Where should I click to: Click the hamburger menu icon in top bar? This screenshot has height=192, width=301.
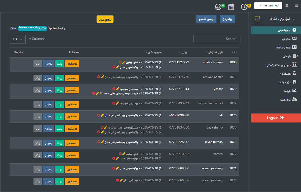click(x=296, y=6)
